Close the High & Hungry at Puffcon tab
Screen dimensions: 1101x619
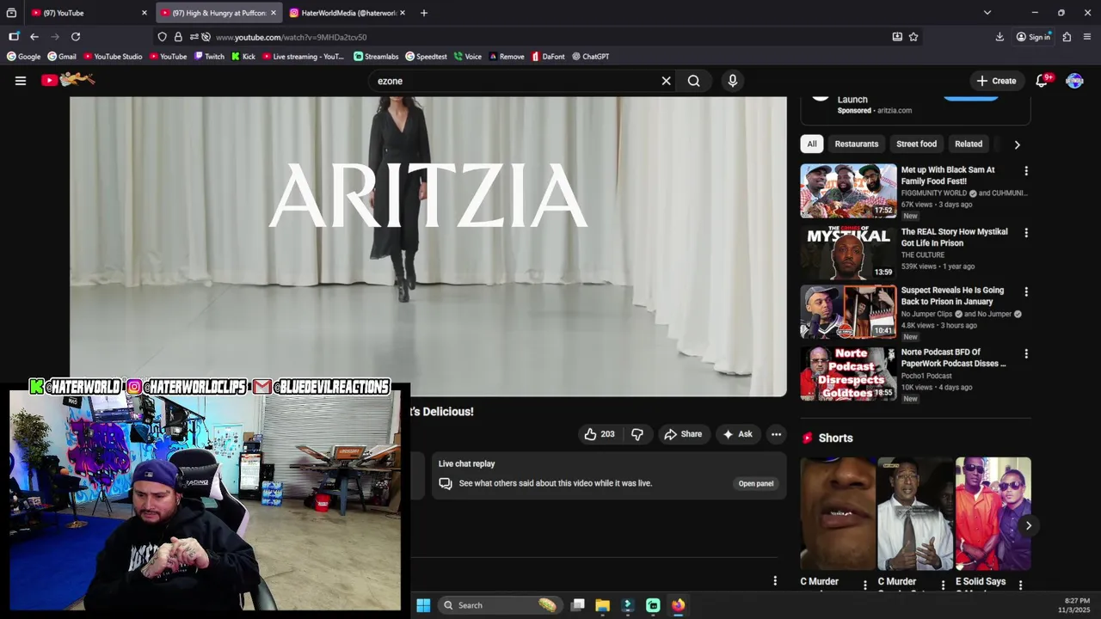point(274,13)
